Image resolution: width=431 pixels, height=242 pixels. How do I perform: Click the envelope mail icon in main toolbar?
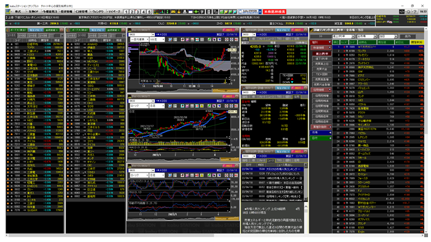[x=173, y=11]
